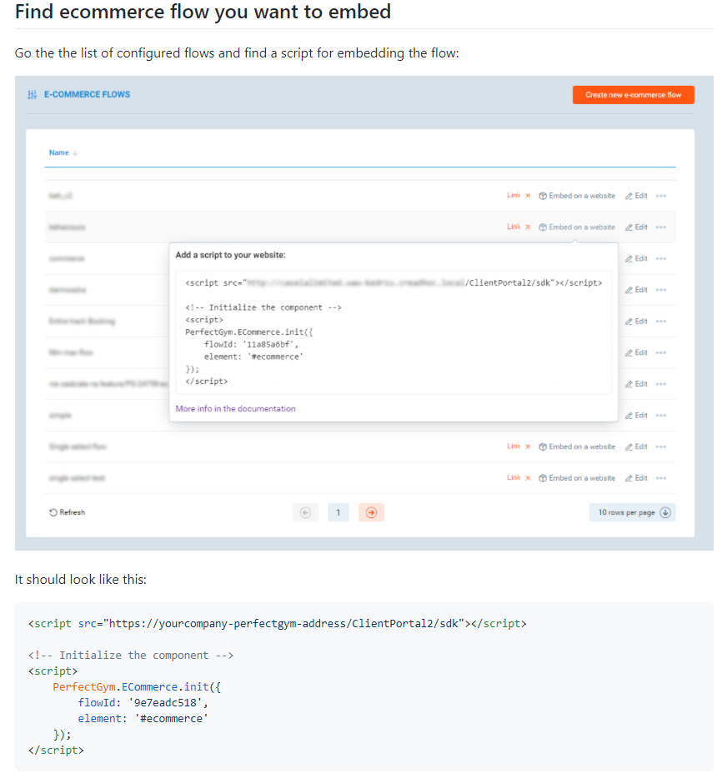The image size is (727, 773).
Task: Click the Edit pencil icon in first row
Action: (x=629, y=196)
